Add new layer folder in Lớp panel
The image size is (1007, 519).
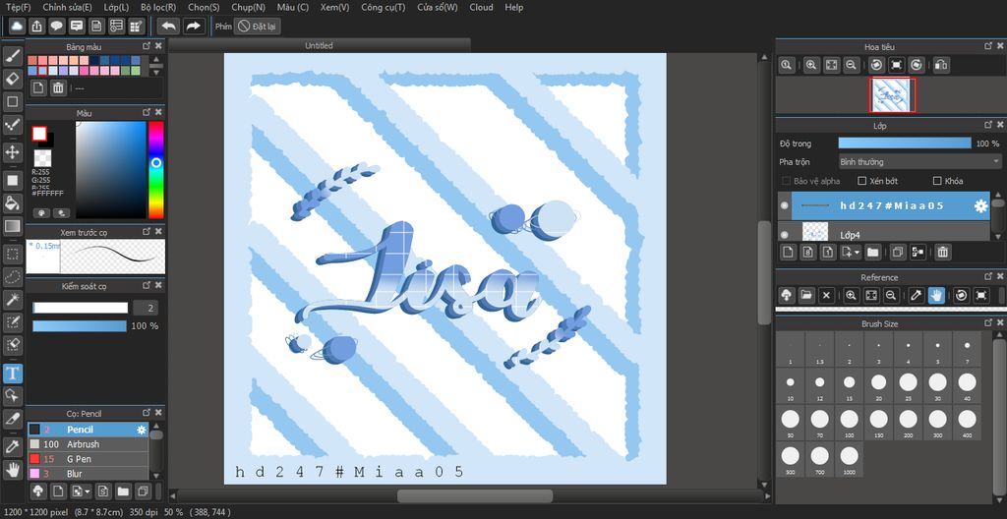pyautogui.click(x=872, y=253)
